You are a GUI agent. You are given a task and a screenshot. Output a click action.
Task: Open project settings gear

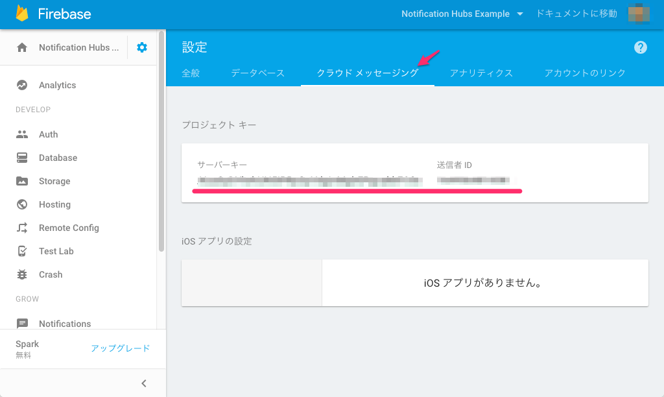pyautogui.click(x=141, y=47)
